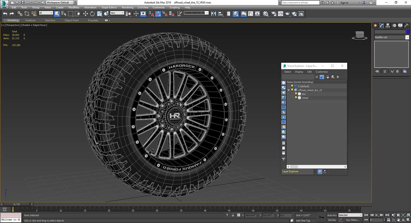Open the Material Editor

266,14
